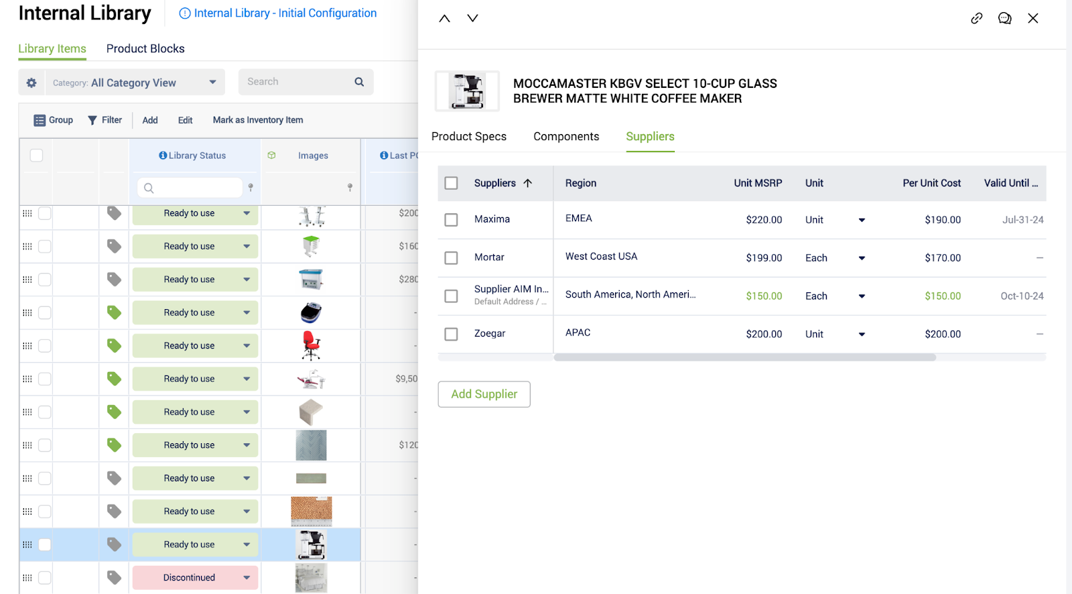Switch to Library Items tab
Screen dimensions: 1072x594
click(52, 49)
